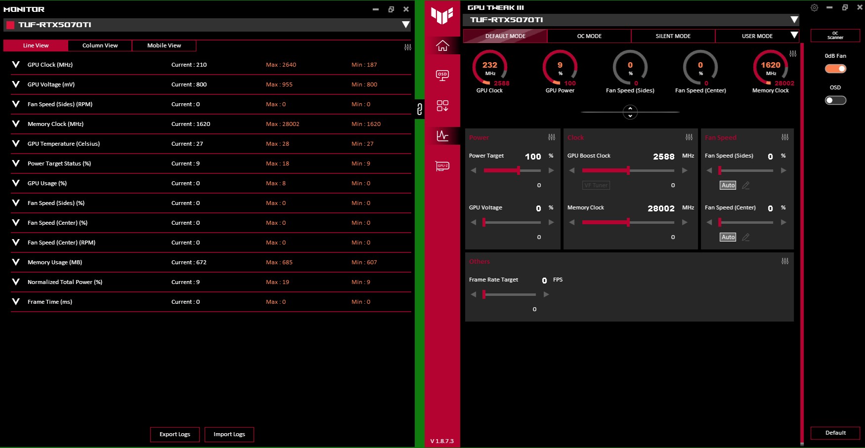This screenshot has height=448, width=865.
Task: Click the OC Scanner button
Action: [x=835, y=36]
